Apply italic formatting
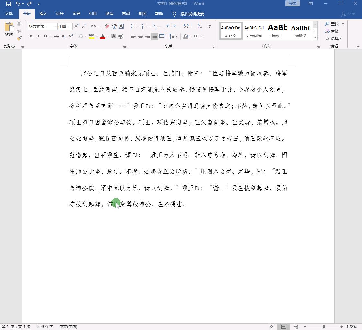 [38, 36]
